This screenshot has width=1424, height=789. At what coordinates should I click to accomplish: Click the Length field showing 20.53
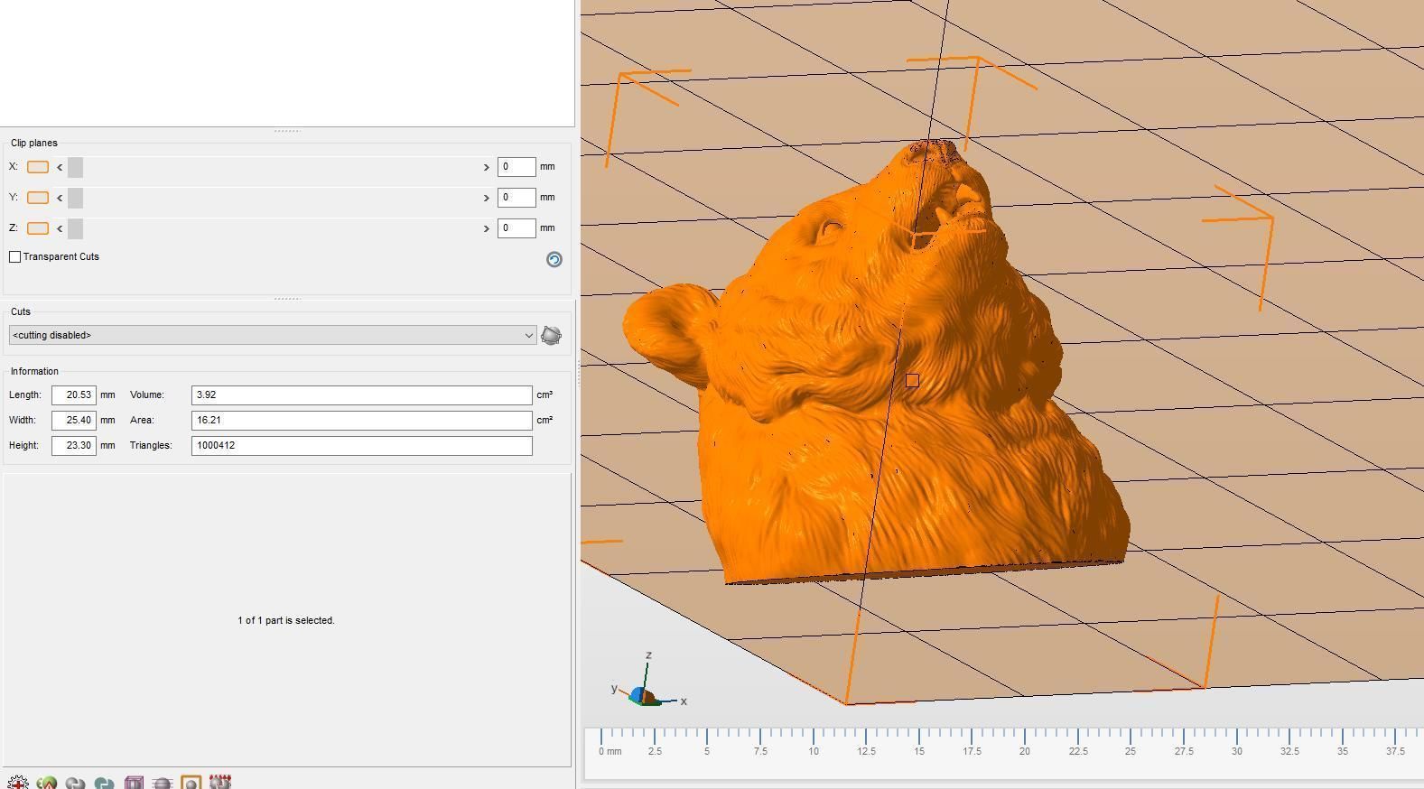pyautogui.click(x=74, y=394)
